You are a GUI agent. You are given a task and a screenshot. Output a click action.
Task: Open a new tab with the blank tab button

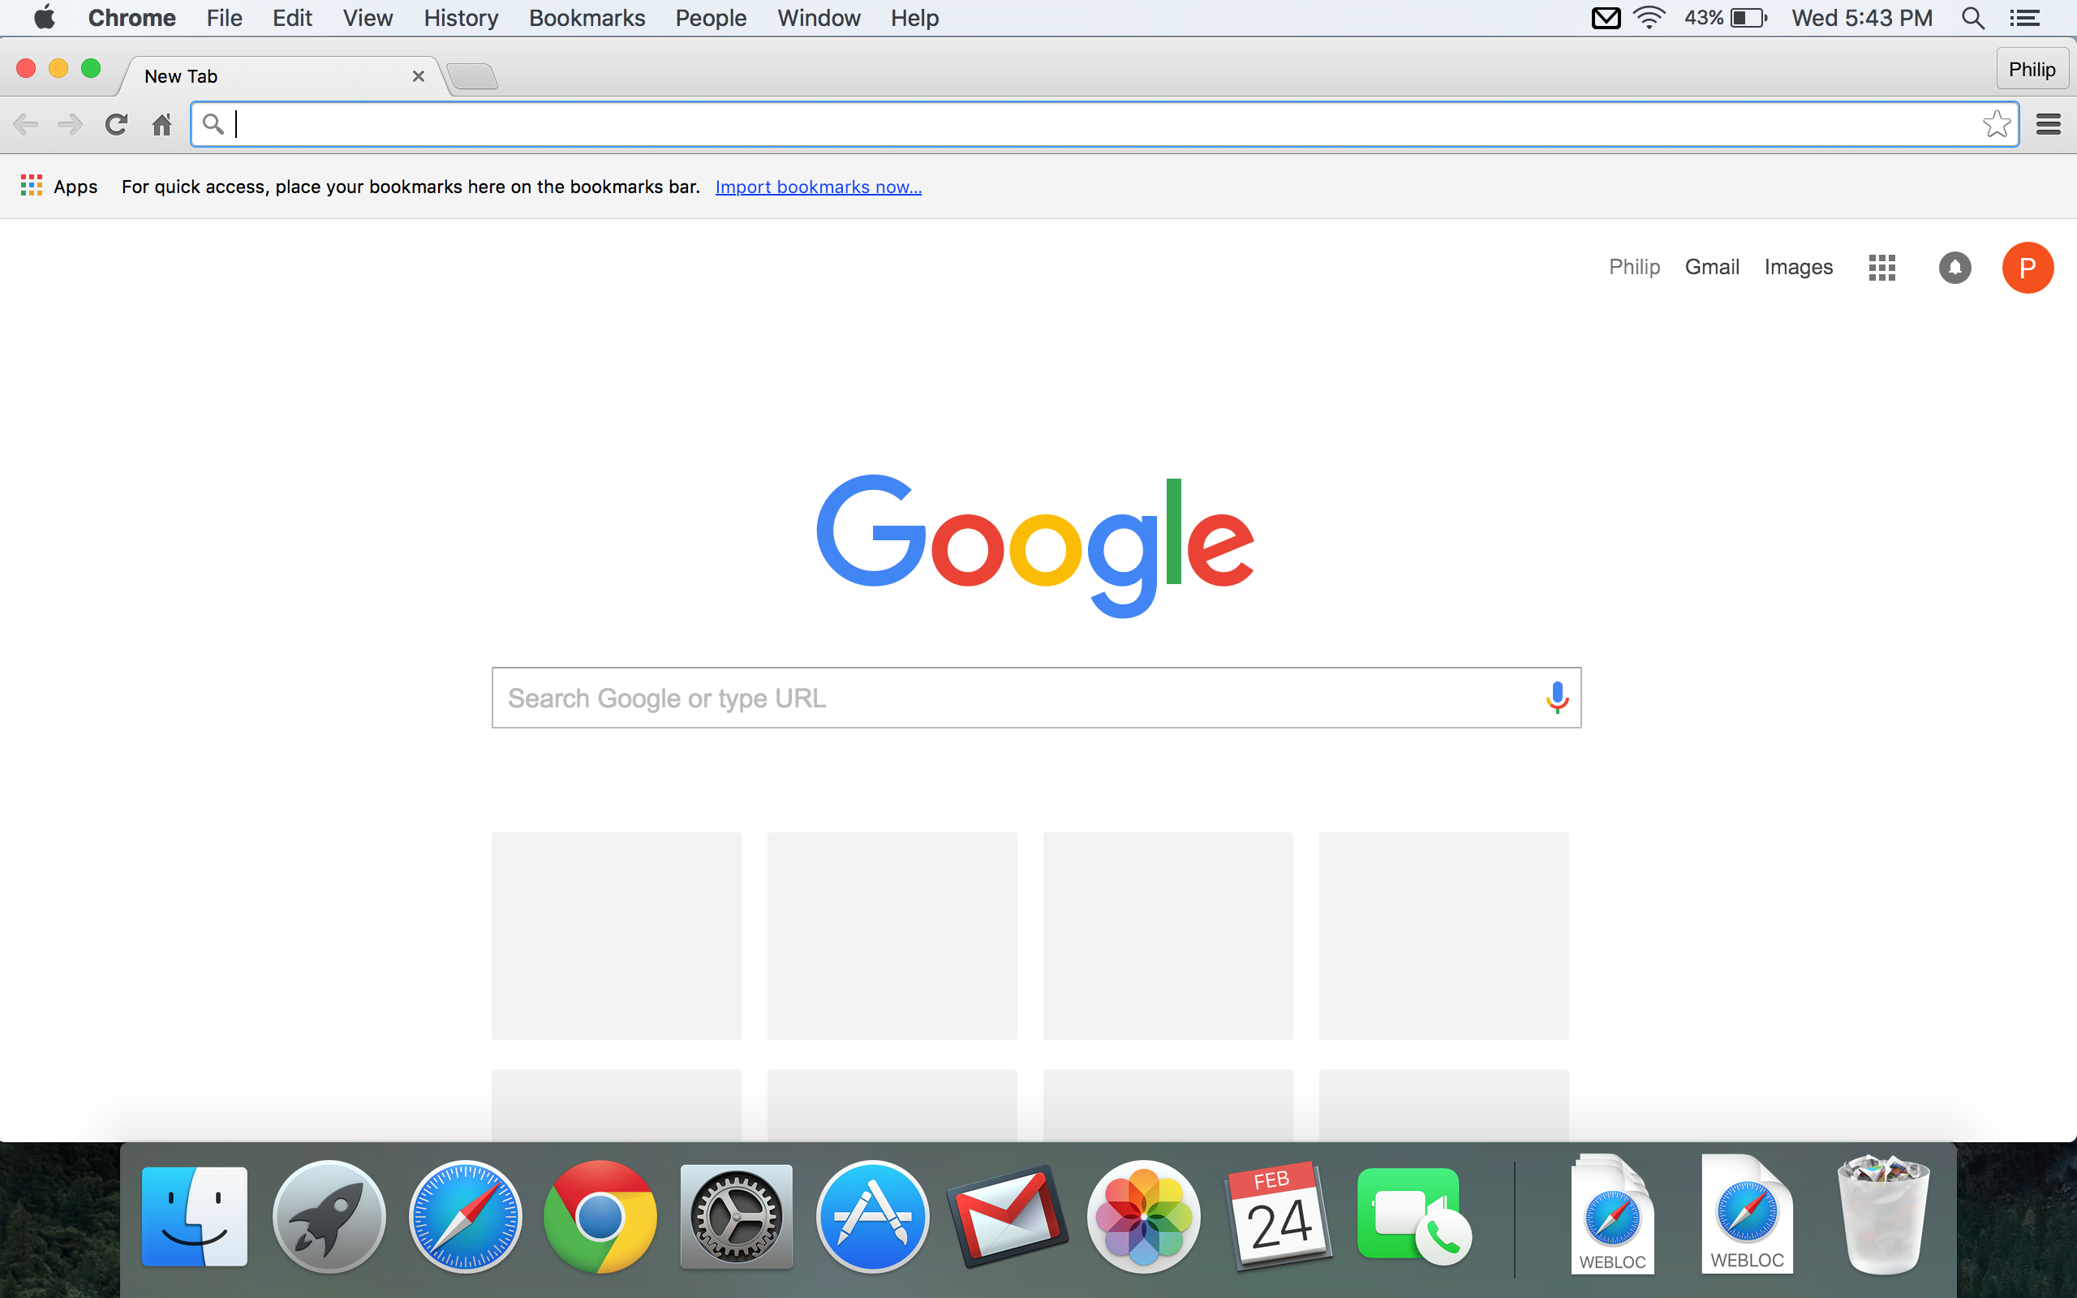pos(472,76)
